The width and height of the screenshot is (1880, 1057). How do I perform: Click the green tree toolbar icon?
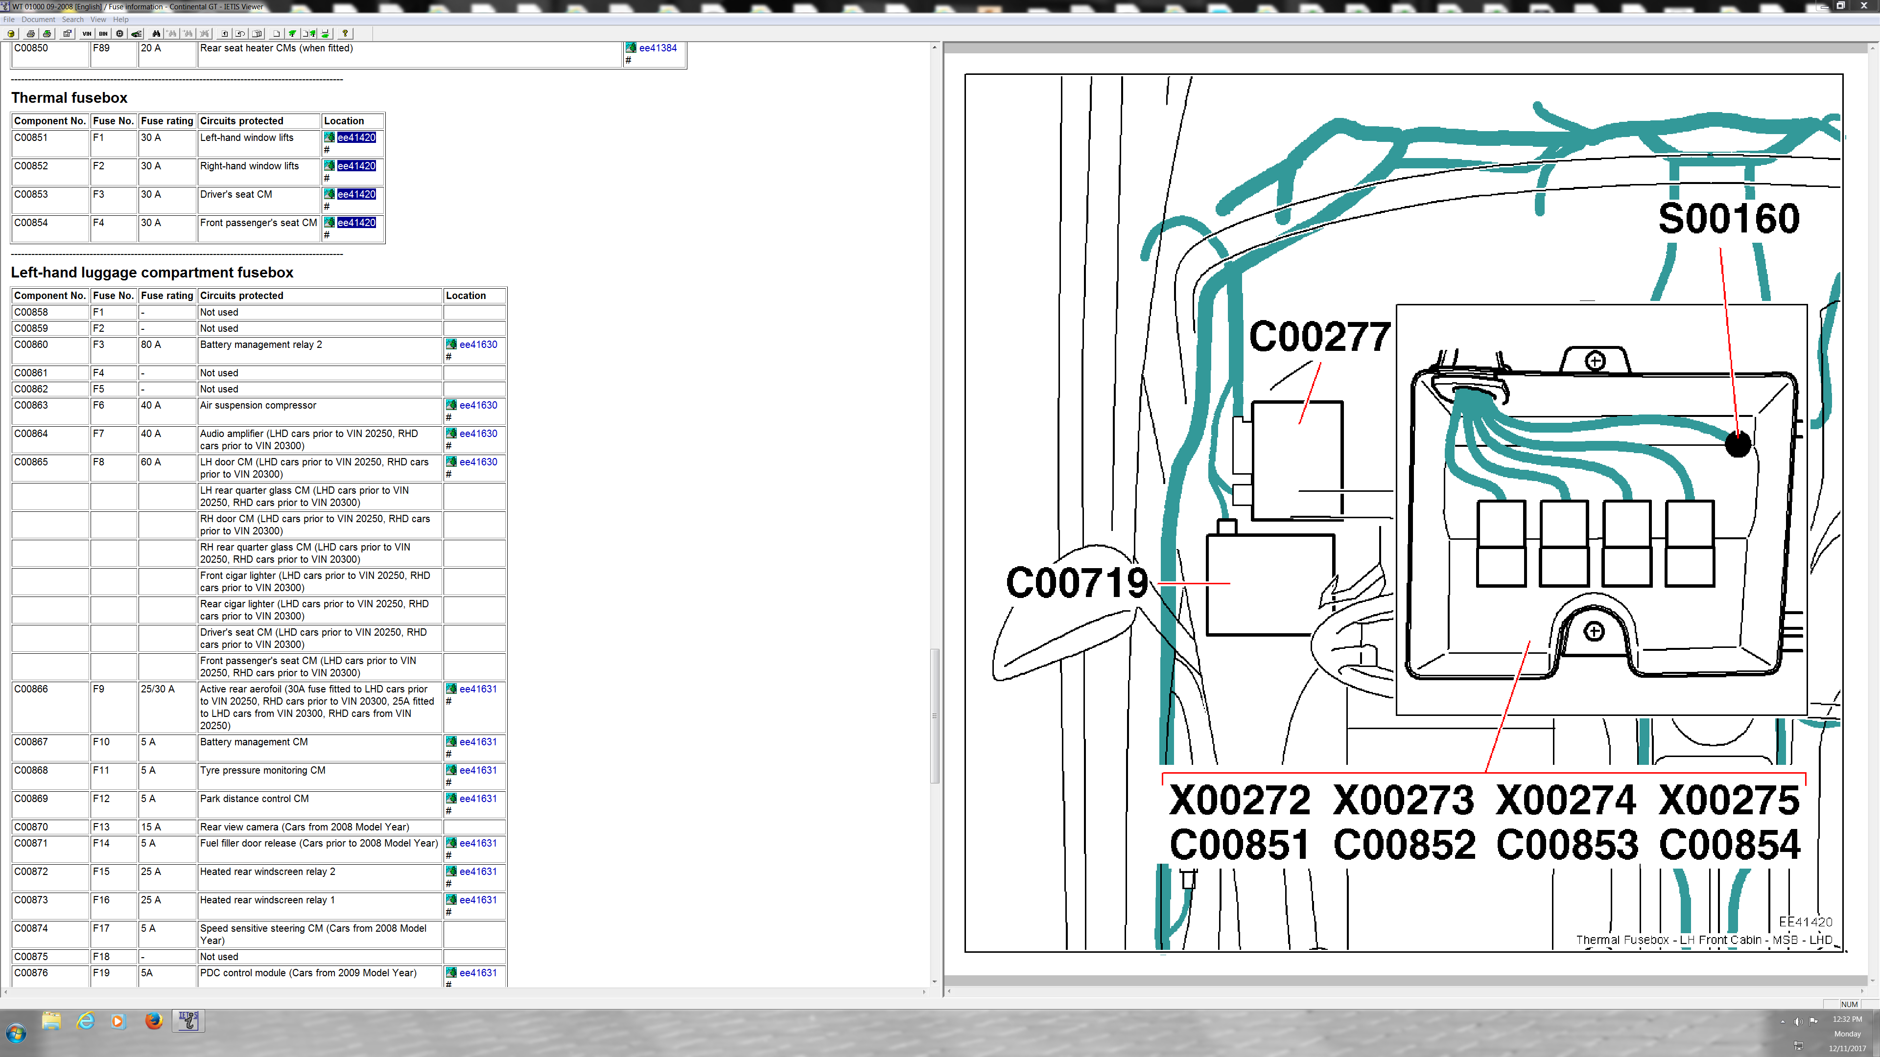[293, 34]
